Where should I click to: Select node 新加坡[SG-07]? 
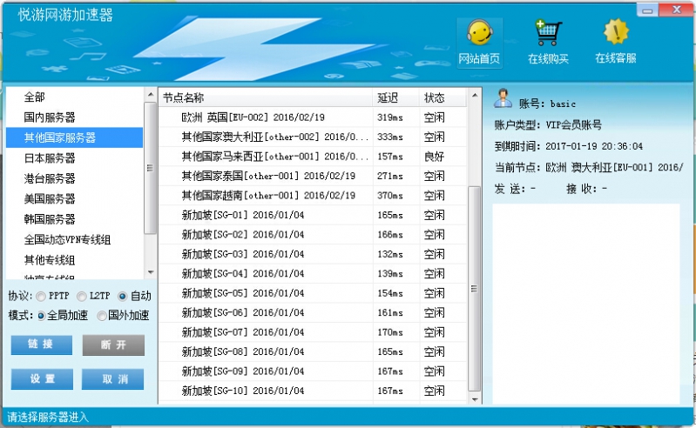[x=313, y=331]
